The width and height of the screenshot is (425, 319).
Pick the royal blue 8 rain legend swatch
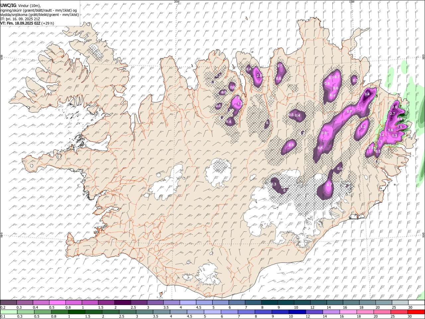264,312
